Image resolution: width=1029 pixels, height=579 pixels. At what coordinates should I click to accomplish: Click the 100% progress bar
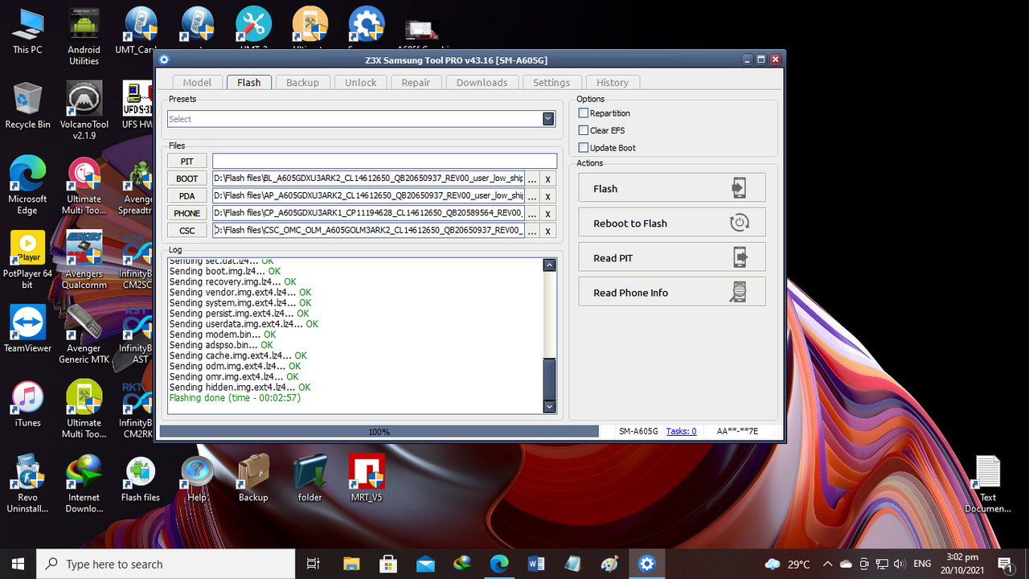click(379, 431)
